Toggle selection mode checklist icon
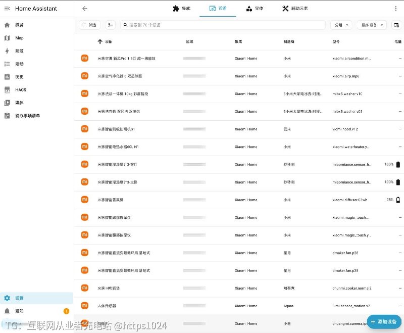Image resolution: width=404 pixels, height=333 pixels. pos(110,25)
